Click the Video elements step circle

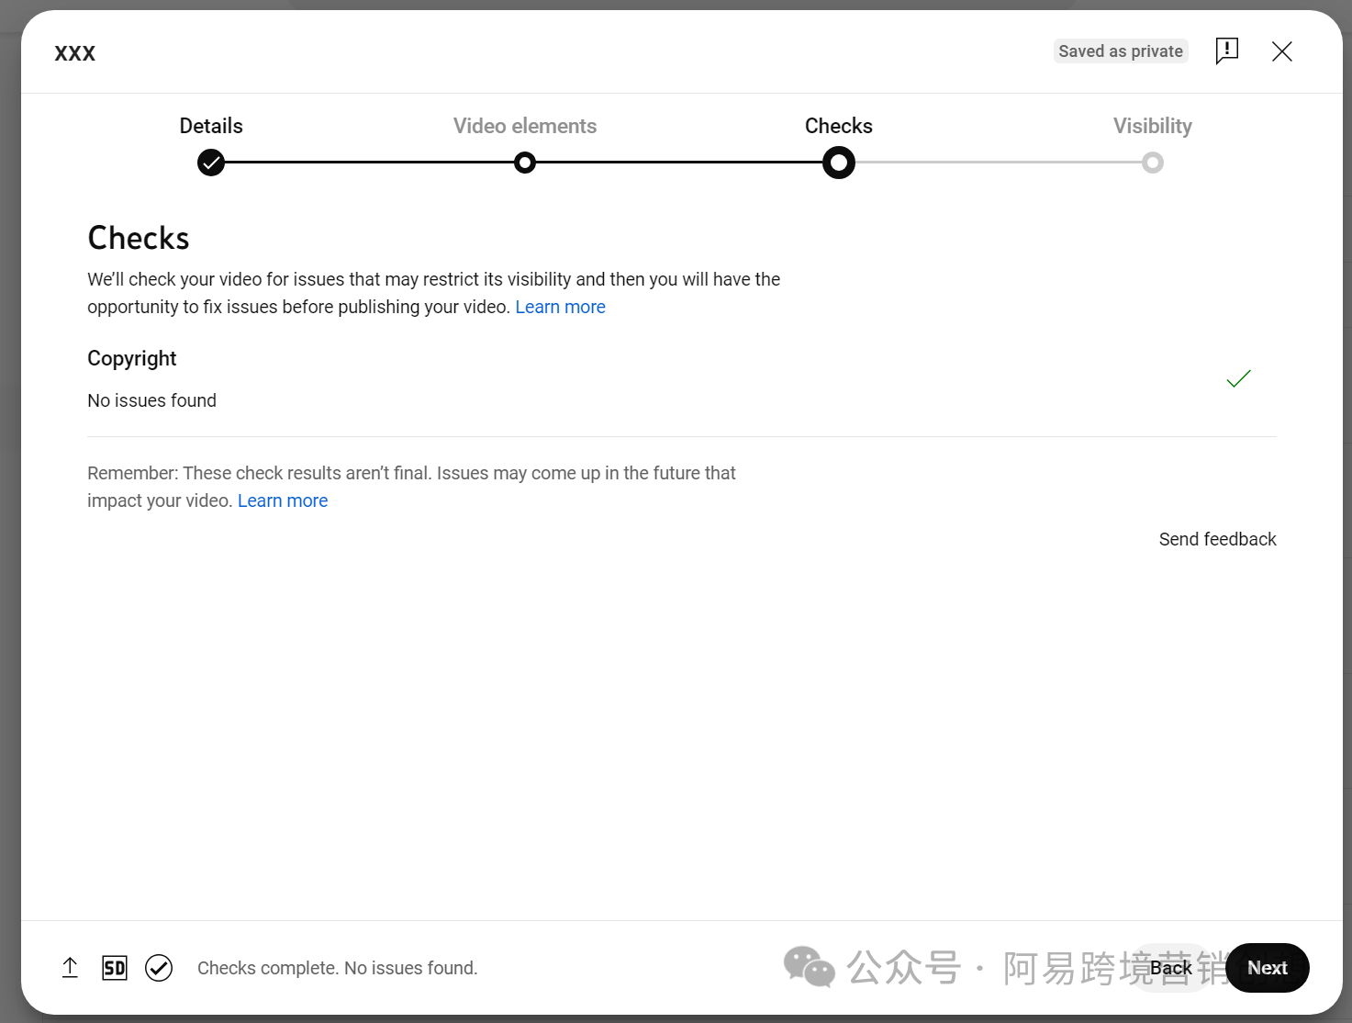[x=525, y=163]
